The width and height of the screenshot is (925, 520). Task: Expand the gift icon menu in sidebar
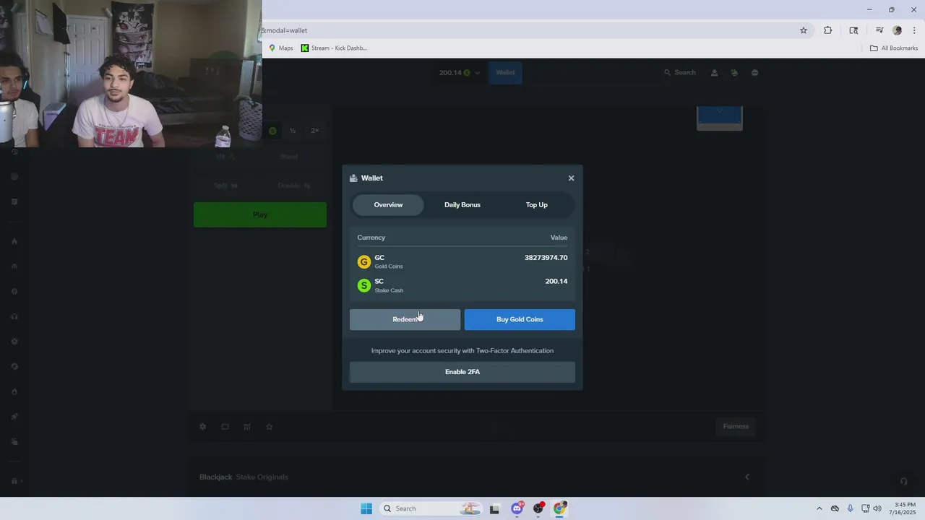[x=16, y=481]
